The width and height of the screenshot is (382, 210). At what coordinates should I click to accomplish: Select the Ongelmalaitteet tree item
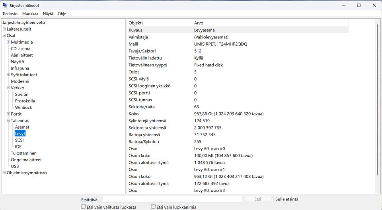pos(26,160)
